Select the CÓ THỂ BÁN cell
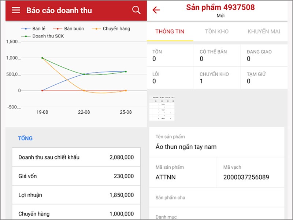Viewport: 293px width, 220px height. pos(217,55)
